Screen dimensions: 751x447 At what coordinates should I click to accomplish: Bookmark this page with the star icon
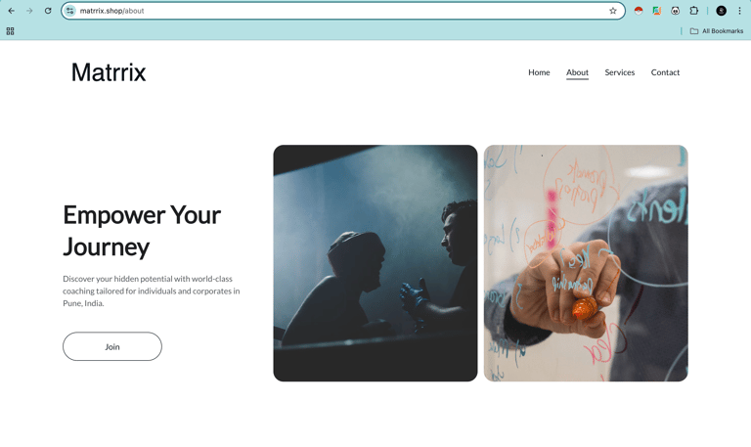coord(612,11)
